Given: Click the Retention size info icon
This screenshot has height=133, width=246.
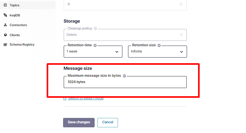Looking at the screenshot, I should pos(159,45).
